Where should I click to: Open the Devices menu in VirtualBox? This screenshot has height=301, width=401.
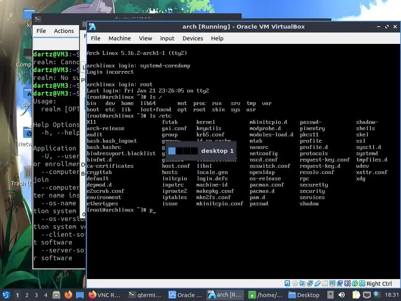pyautogui.click(x=193, y=38)
